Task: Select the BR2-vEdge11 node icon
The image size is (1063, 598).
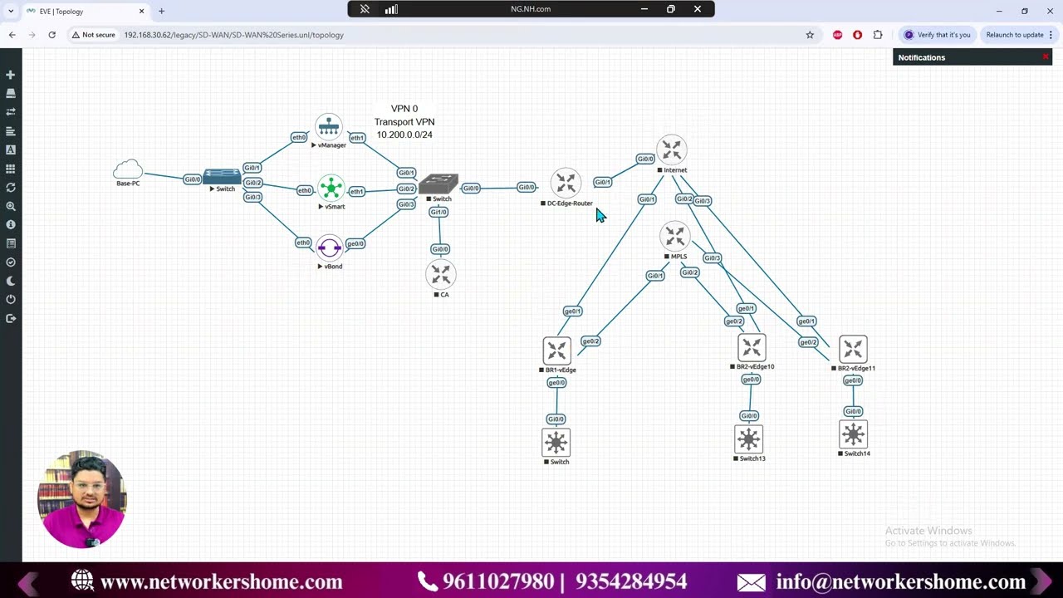Action: [853, 349]
